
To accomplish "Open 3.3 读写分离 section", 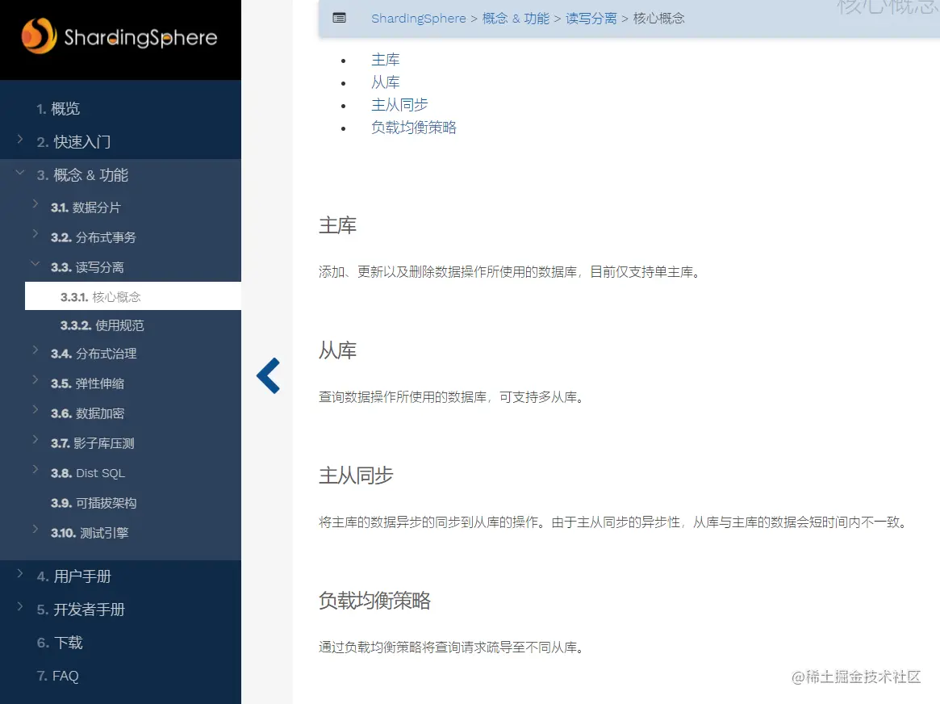I will coord(87,267).
